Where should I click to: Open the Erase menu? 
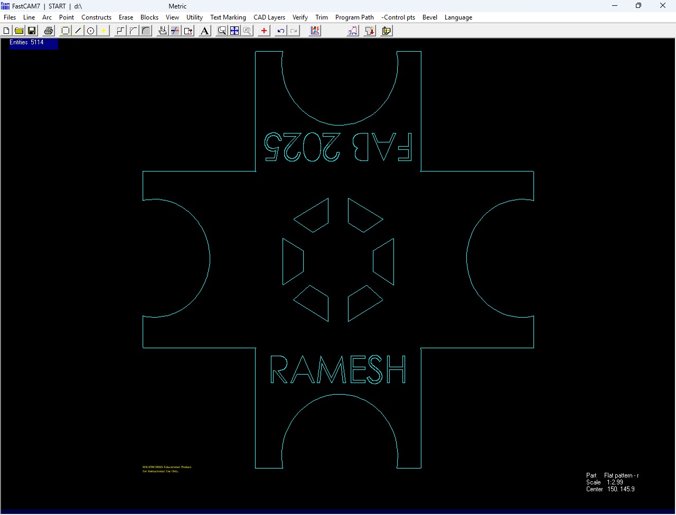[126, 17]
